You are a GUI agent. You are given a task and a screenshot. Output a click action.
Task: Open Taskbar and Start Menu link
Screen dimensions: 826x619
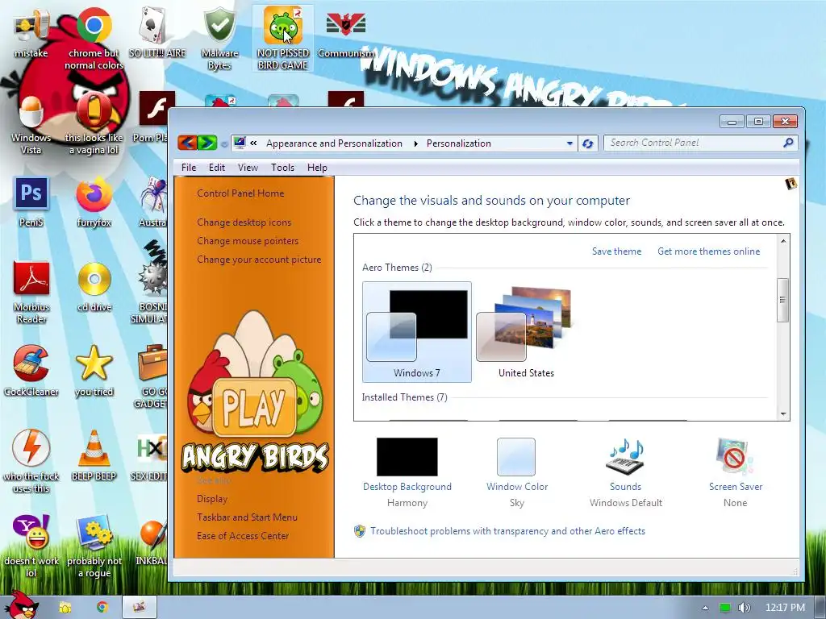pyautogui.click(x=247, y=517)
